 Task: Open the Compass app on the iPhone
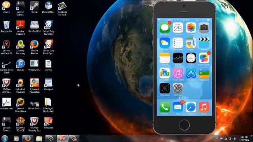click(x=164, y=88)
